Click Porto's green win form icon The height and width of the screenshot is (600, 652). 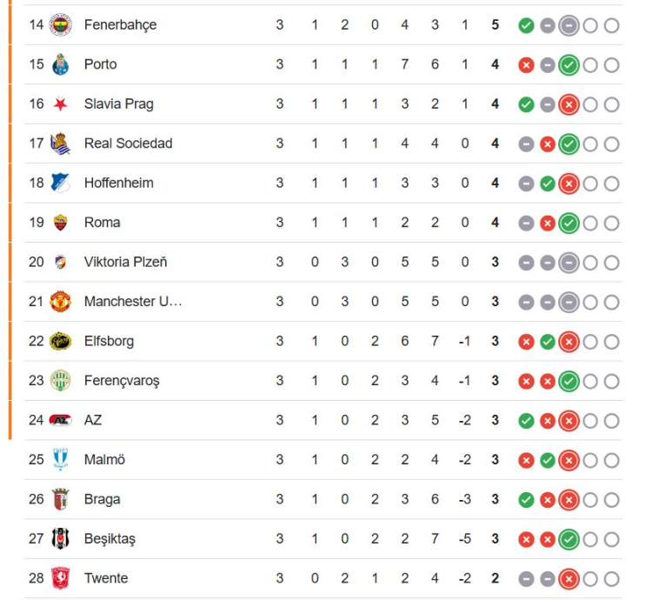click(x=569, y=64)
